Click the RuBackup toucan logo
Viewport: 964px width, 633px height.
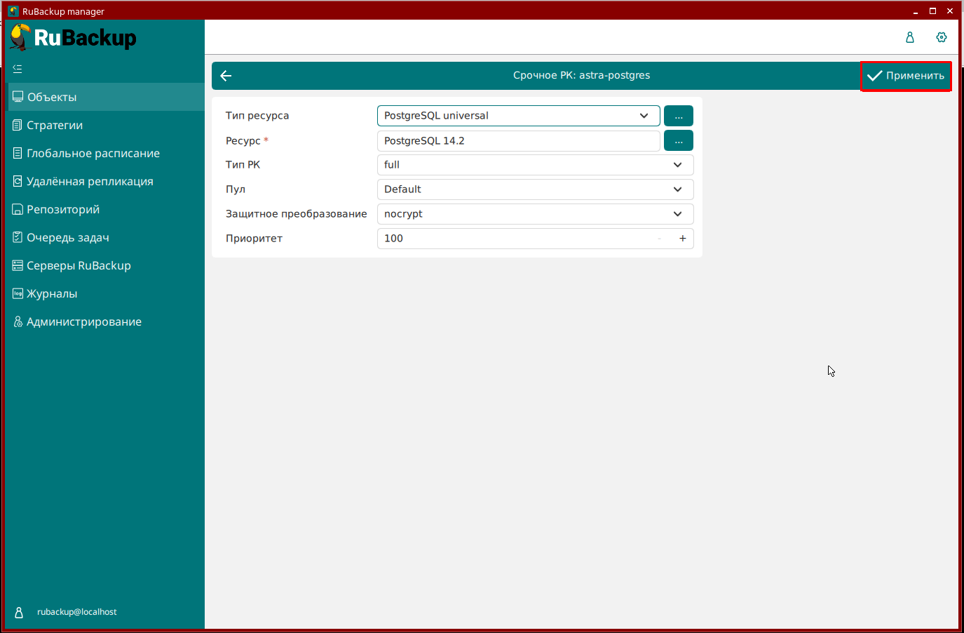tap(20, 37)
